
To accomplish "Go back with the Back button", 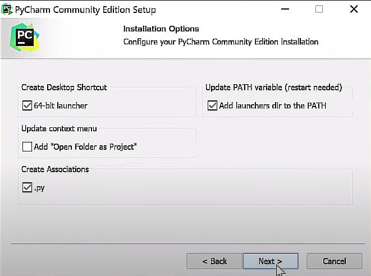I will pyautogui.click(x=214, y=261).
